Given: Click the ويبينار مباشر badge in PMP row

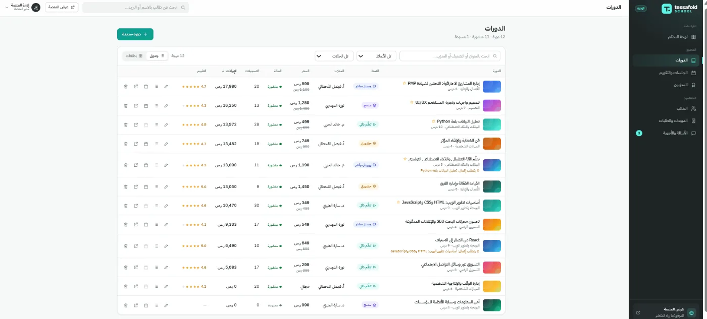Looking at the screenshot, I should 366,87.
